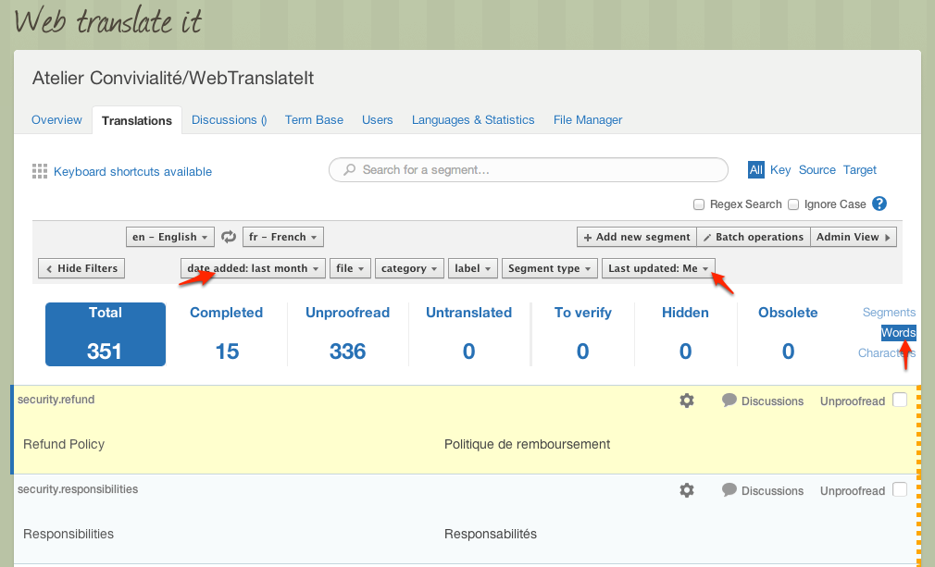
Task: Select the Translations tab
Action: 137,120
